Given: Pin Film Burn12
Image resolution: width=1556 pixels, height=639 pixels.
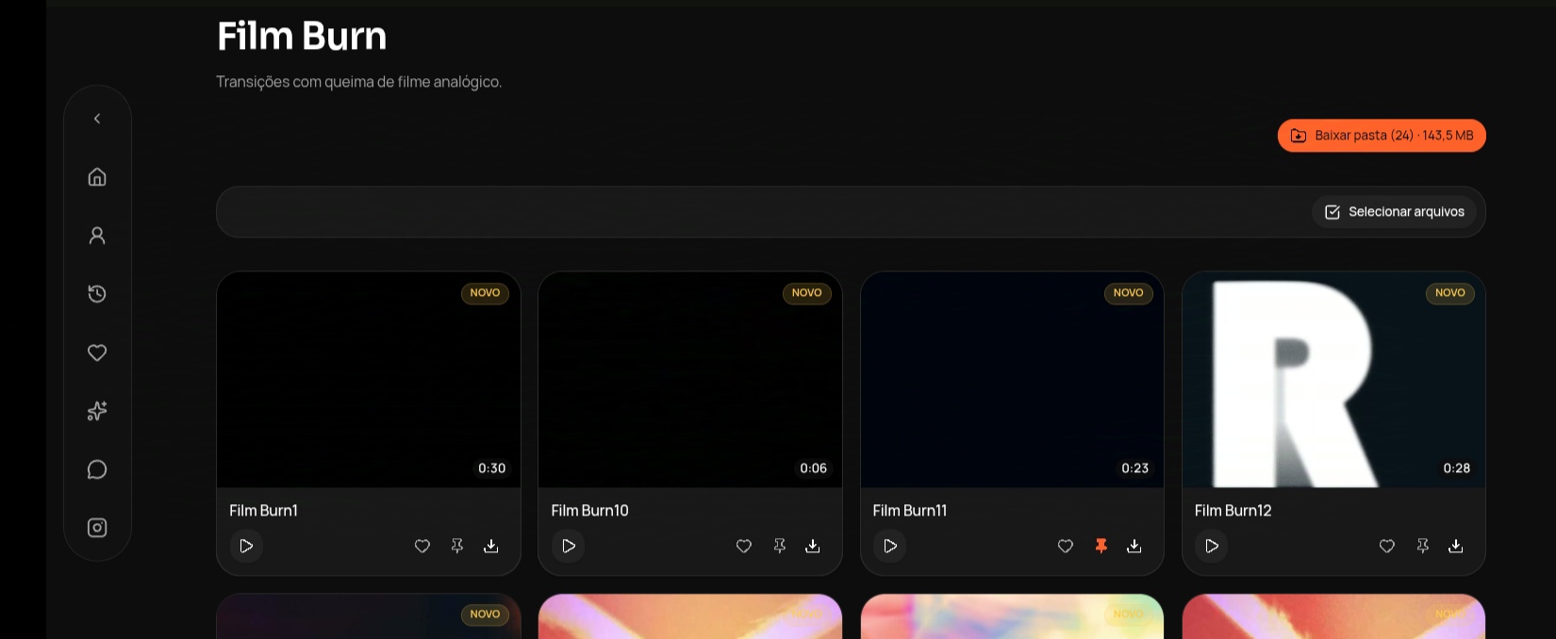Looking at the screenshot, I should (x=1422, y=546).
